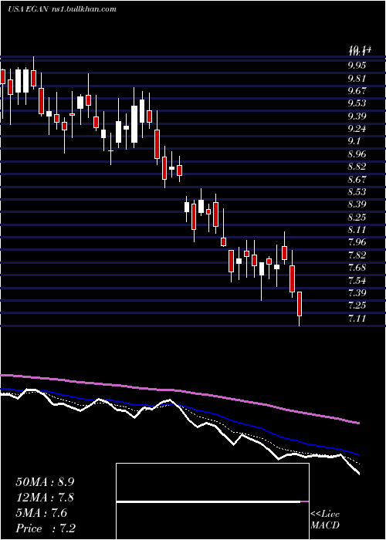Click the 8.39 price axis label
Image resolution: width=386 pixels, height=540 pixels.
click(357, 204)
